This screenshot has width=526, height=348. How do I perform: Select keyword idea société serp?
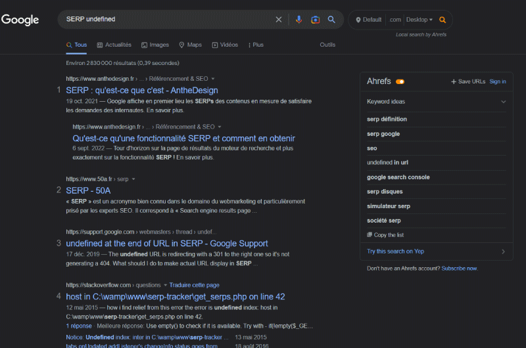[x=384, y=221]
